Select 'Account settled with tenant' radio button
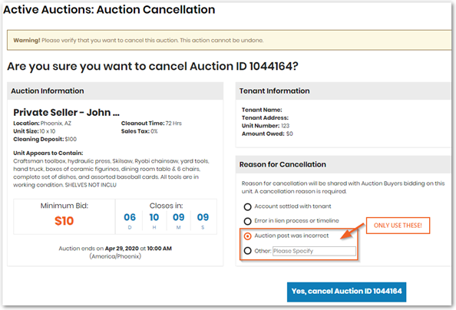The image size is (456, 310). (x=247, y=206)
